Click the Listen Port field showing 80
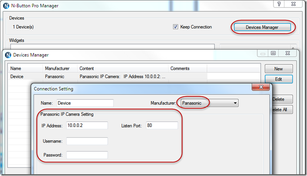 click(x=162, y=125)
